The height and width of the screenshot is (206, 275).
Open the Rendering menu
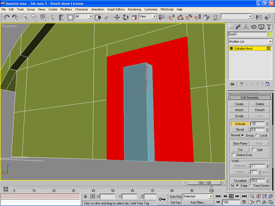(134, 9)
